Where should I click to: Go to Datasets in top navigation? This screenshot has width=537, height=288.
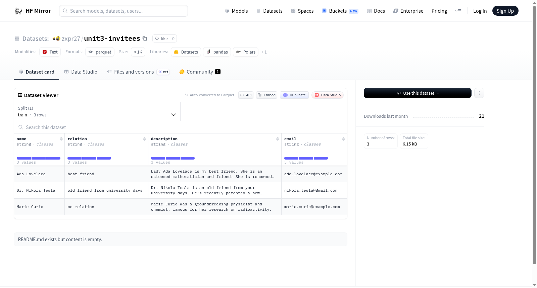tap(269, 11)
